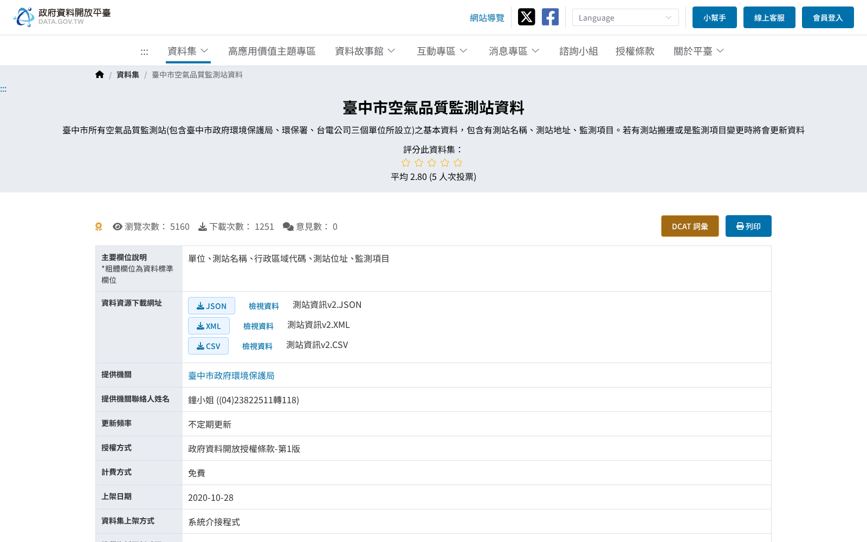Open 臺中市政府環境保護局 agency link
The image size is (867, 542).
click(x=231, y=376)
